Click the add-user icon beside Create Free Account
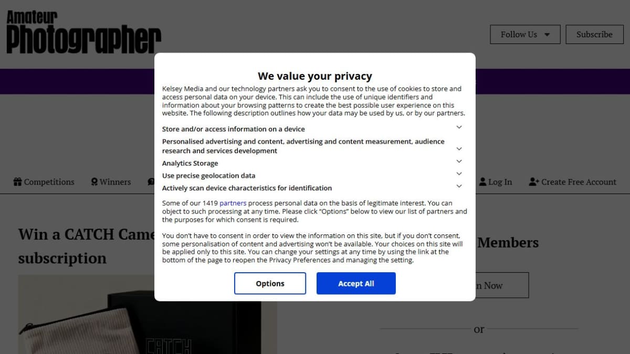 point(534,181)
